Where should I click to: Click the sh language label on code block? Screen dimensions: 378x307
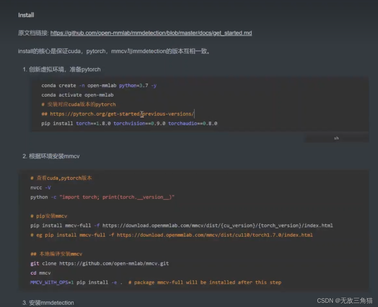[x=336, y=138]
